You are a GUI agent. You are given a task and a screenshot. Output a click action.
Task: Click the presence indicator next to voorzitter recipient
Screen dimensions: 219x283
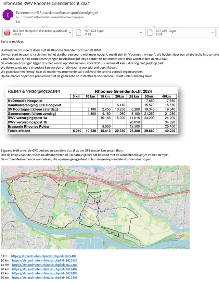pos(23,17)
